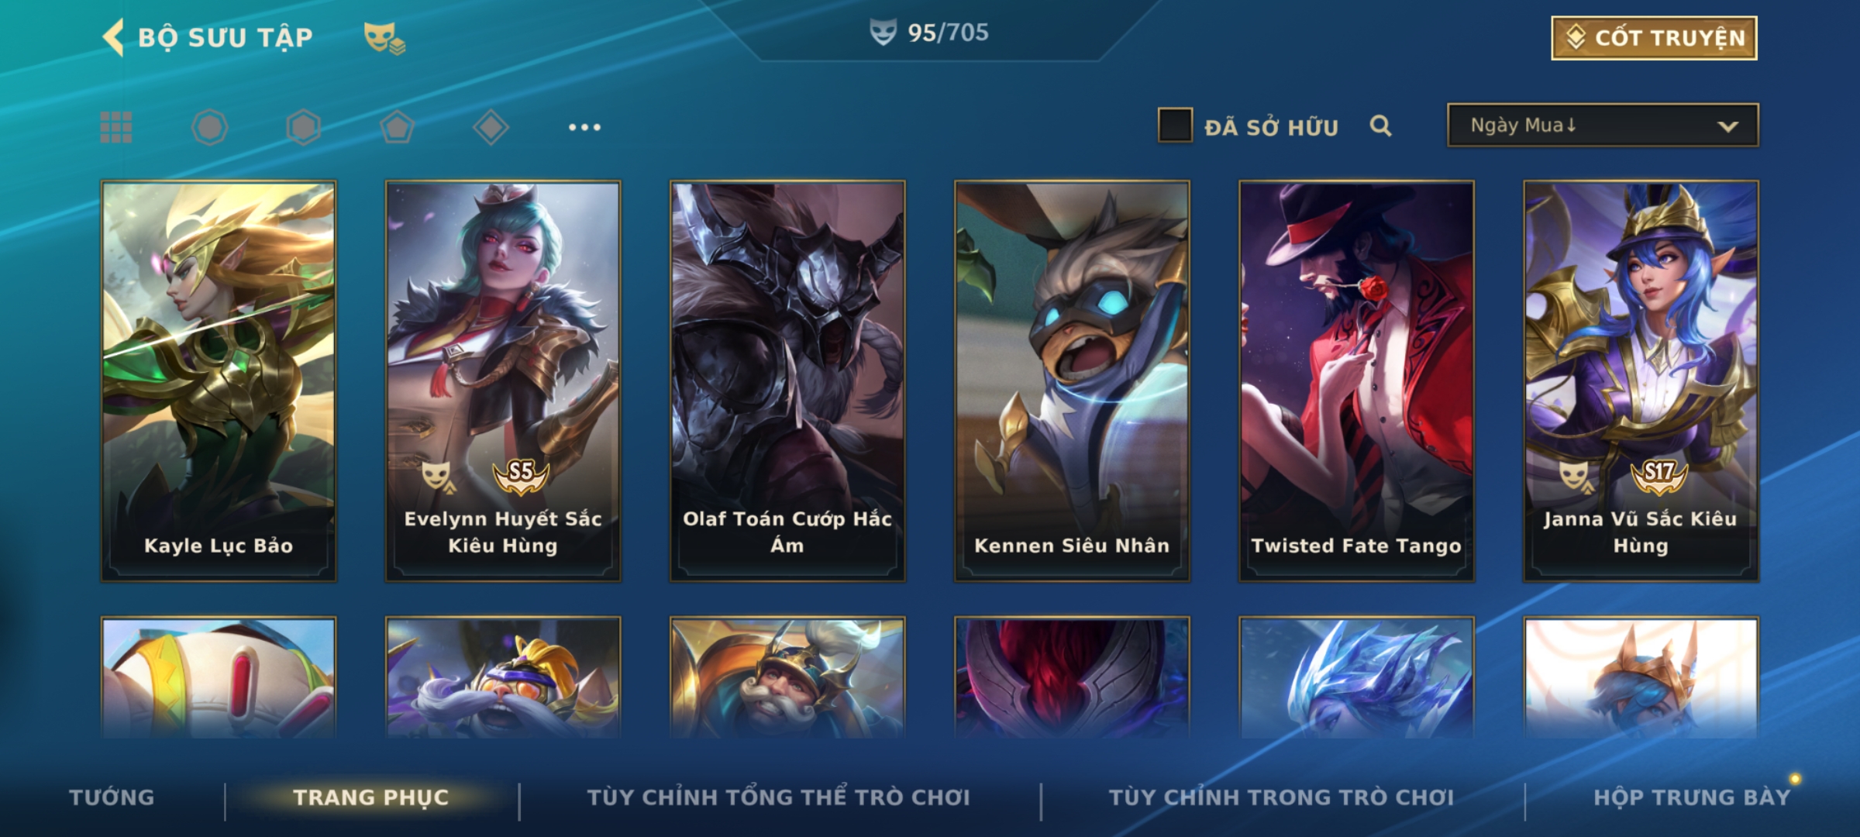
Task: Select the diamond rarity filter icon
Action: [491, 127]
